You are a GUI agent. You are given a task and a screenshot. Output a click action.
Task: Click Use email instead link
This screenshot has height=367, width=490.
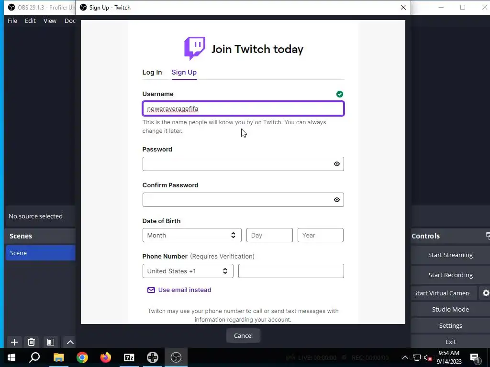pyautogui.click(x=185, y=290)
